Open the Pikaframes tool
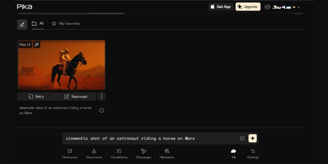The image size is (328, 164). pyautogui.click(x=70, y=153)
